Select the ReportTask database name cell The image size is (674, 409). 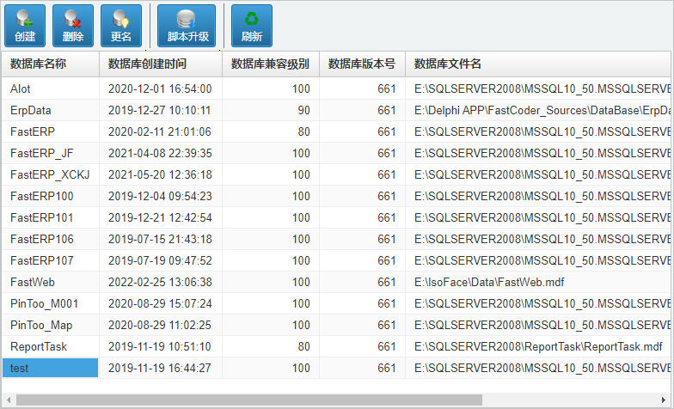pyautogui.click(x=50, y=347)
